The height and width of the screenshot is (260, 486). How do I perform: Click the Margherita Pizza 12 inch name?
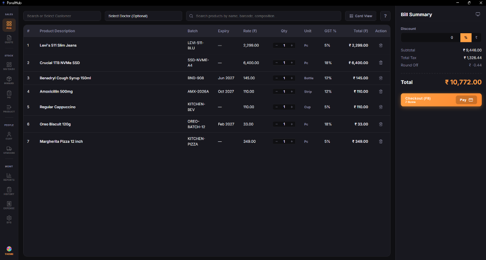click(x=61, y=141)
